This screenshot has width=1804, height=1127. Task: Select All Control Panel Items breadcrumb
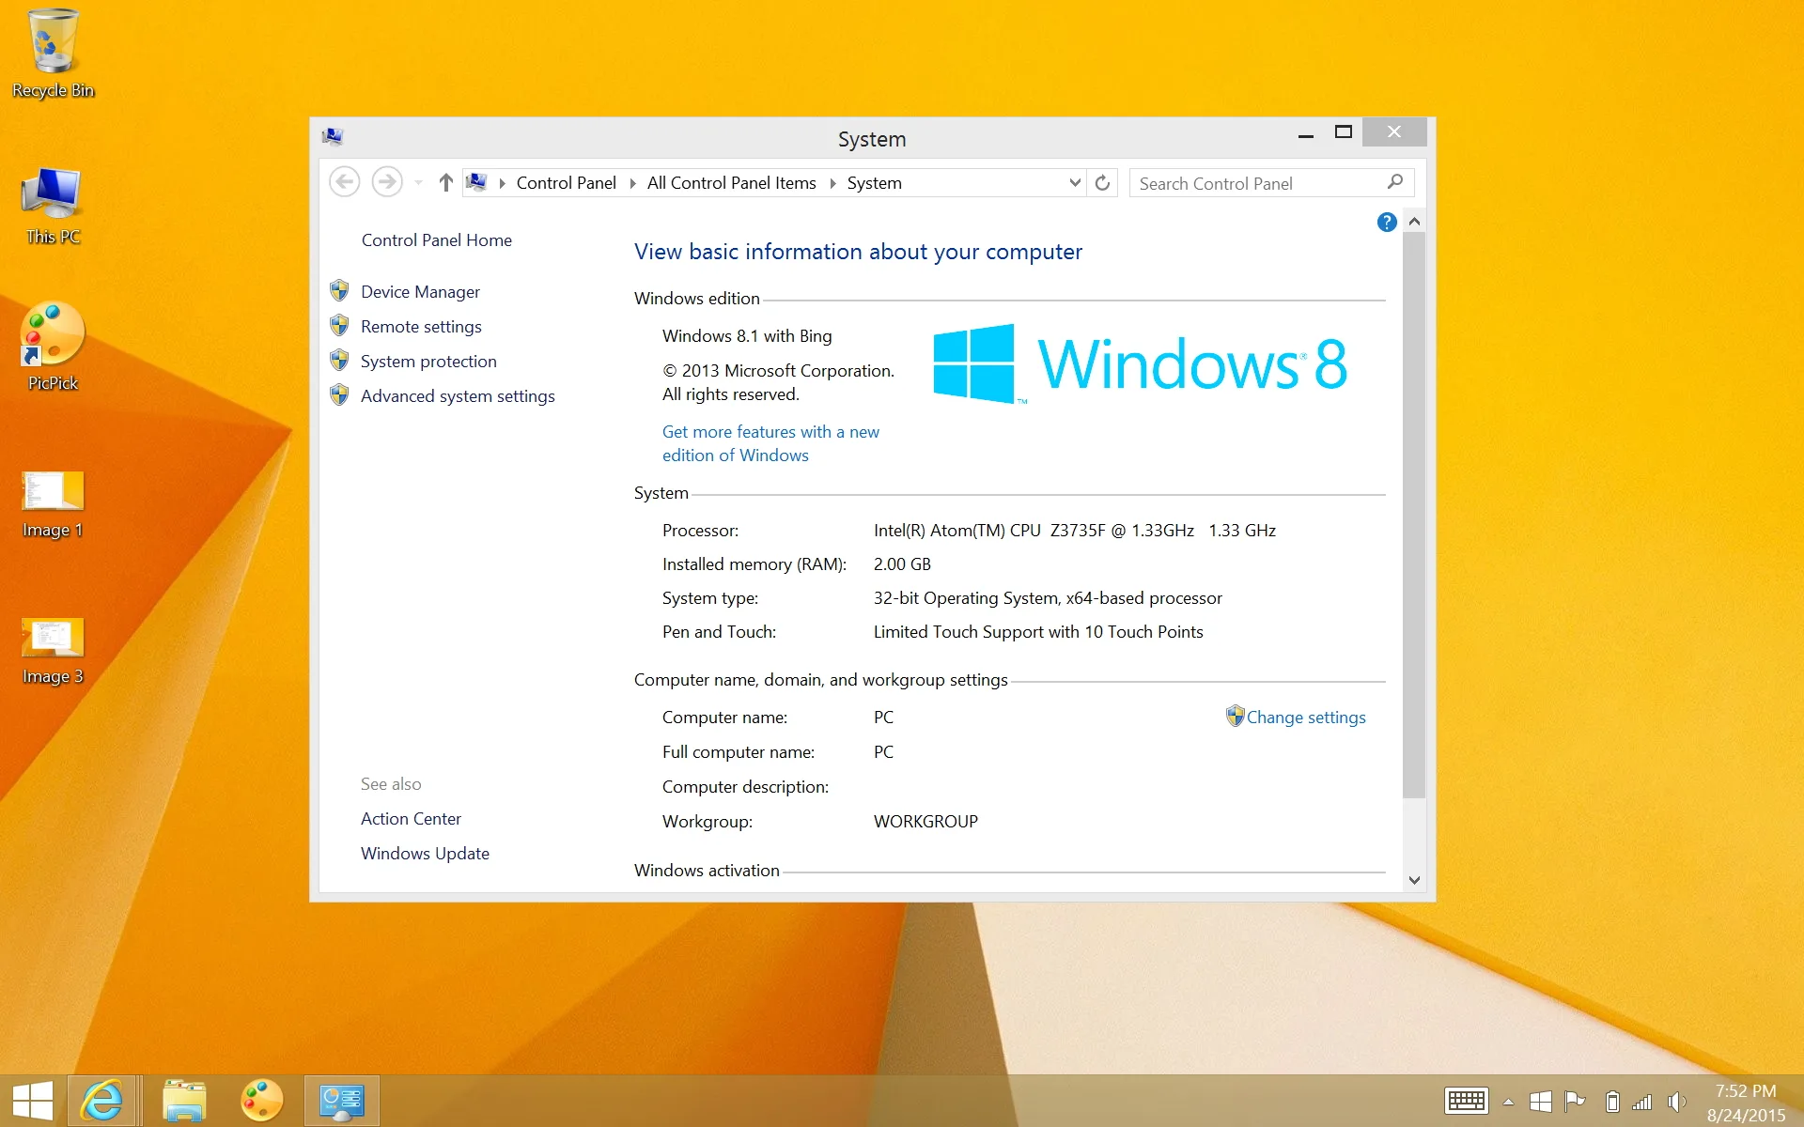(x=731, y=183)
